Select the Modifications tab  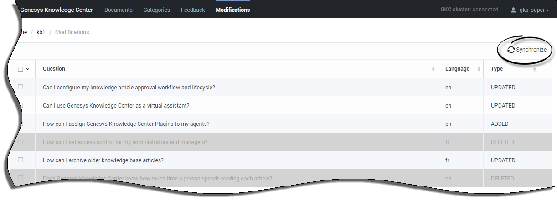click(x=232, y=10)
